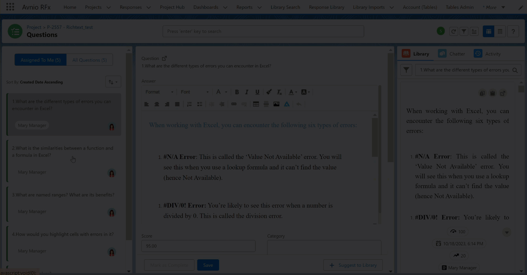Insert a hyperlink

click(x=234, y=104)
